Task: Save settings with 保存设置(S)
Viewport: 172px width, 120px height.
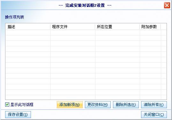Action: click(18, 115)
